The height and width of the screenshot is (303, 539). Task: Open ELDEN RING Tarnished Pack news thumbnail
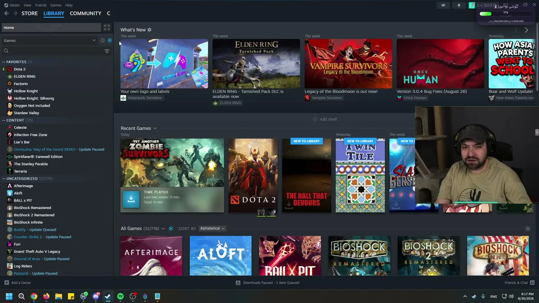point(256,64)
